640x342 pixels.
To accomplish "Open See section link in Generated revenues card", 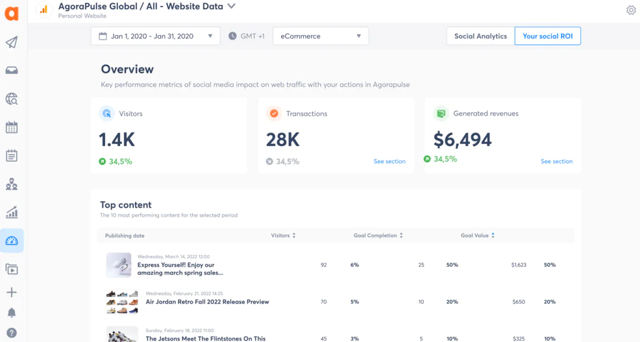I will pyautogui.click(x=556, y=162).
